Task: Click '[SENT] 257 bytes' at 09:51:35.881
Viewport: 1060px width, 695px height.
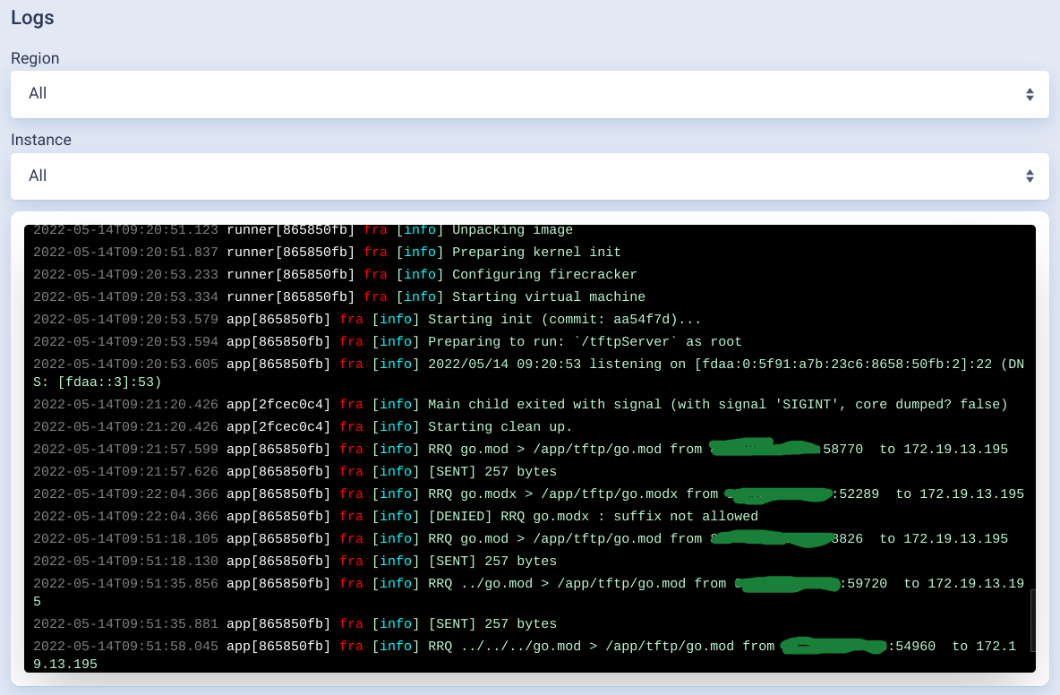Action: click(492, 624)
